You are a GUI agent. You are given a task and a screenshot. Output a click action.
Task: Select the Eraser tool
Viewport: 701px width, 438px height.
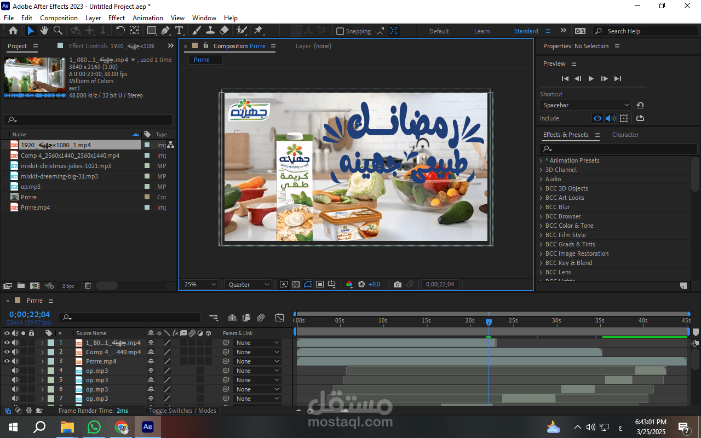tap(224, 31)
